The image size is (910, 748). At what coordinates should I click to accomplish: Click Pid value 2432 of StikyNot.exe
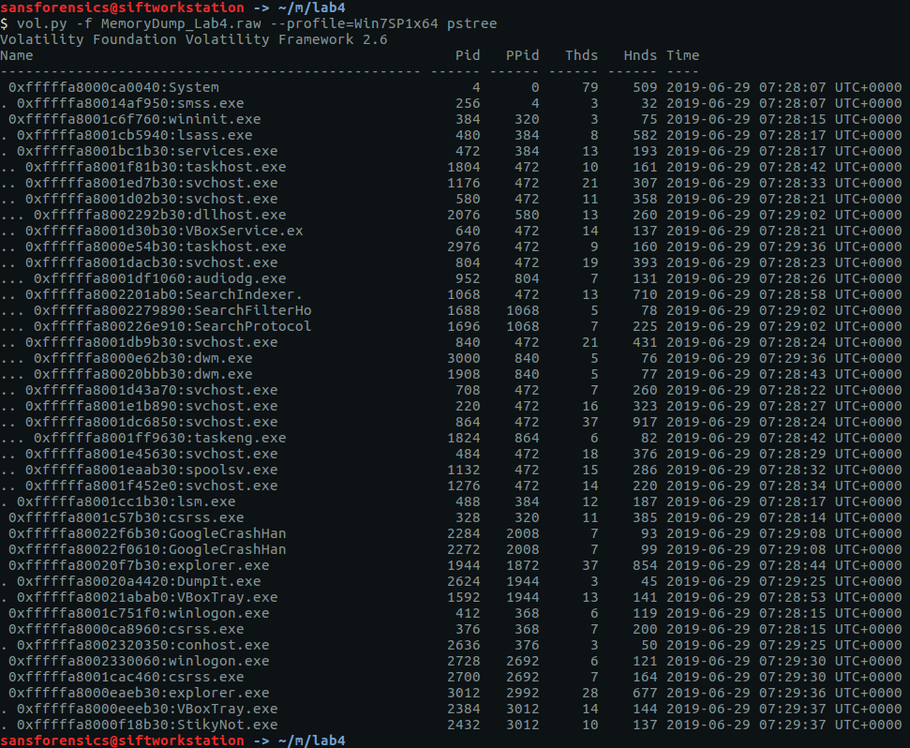click(x=464, y=725)
